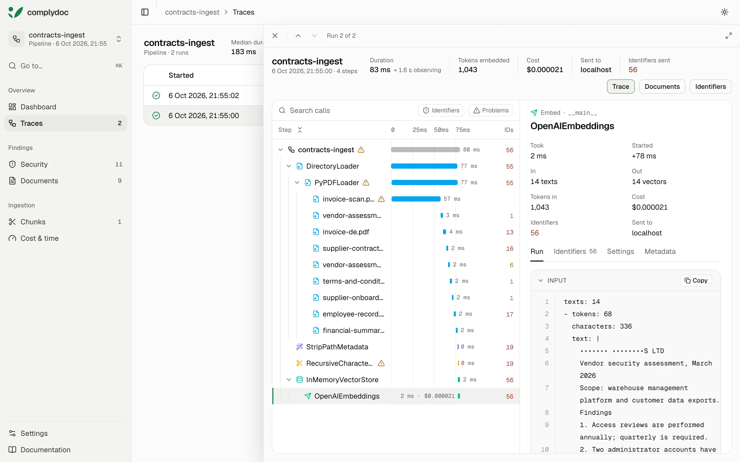Open Chunks under Ingestion
Viewport: 740px width, 462px height.
66,222
